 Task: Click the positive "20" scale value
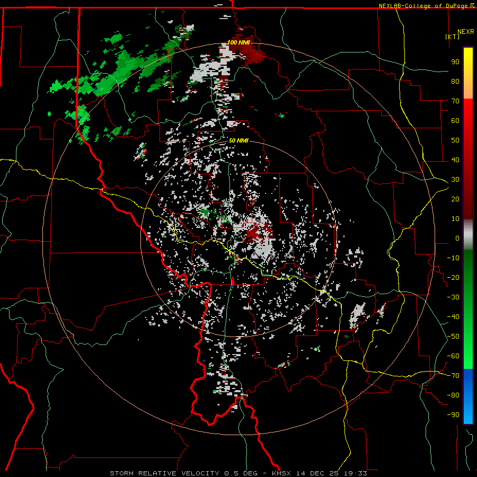455,199
